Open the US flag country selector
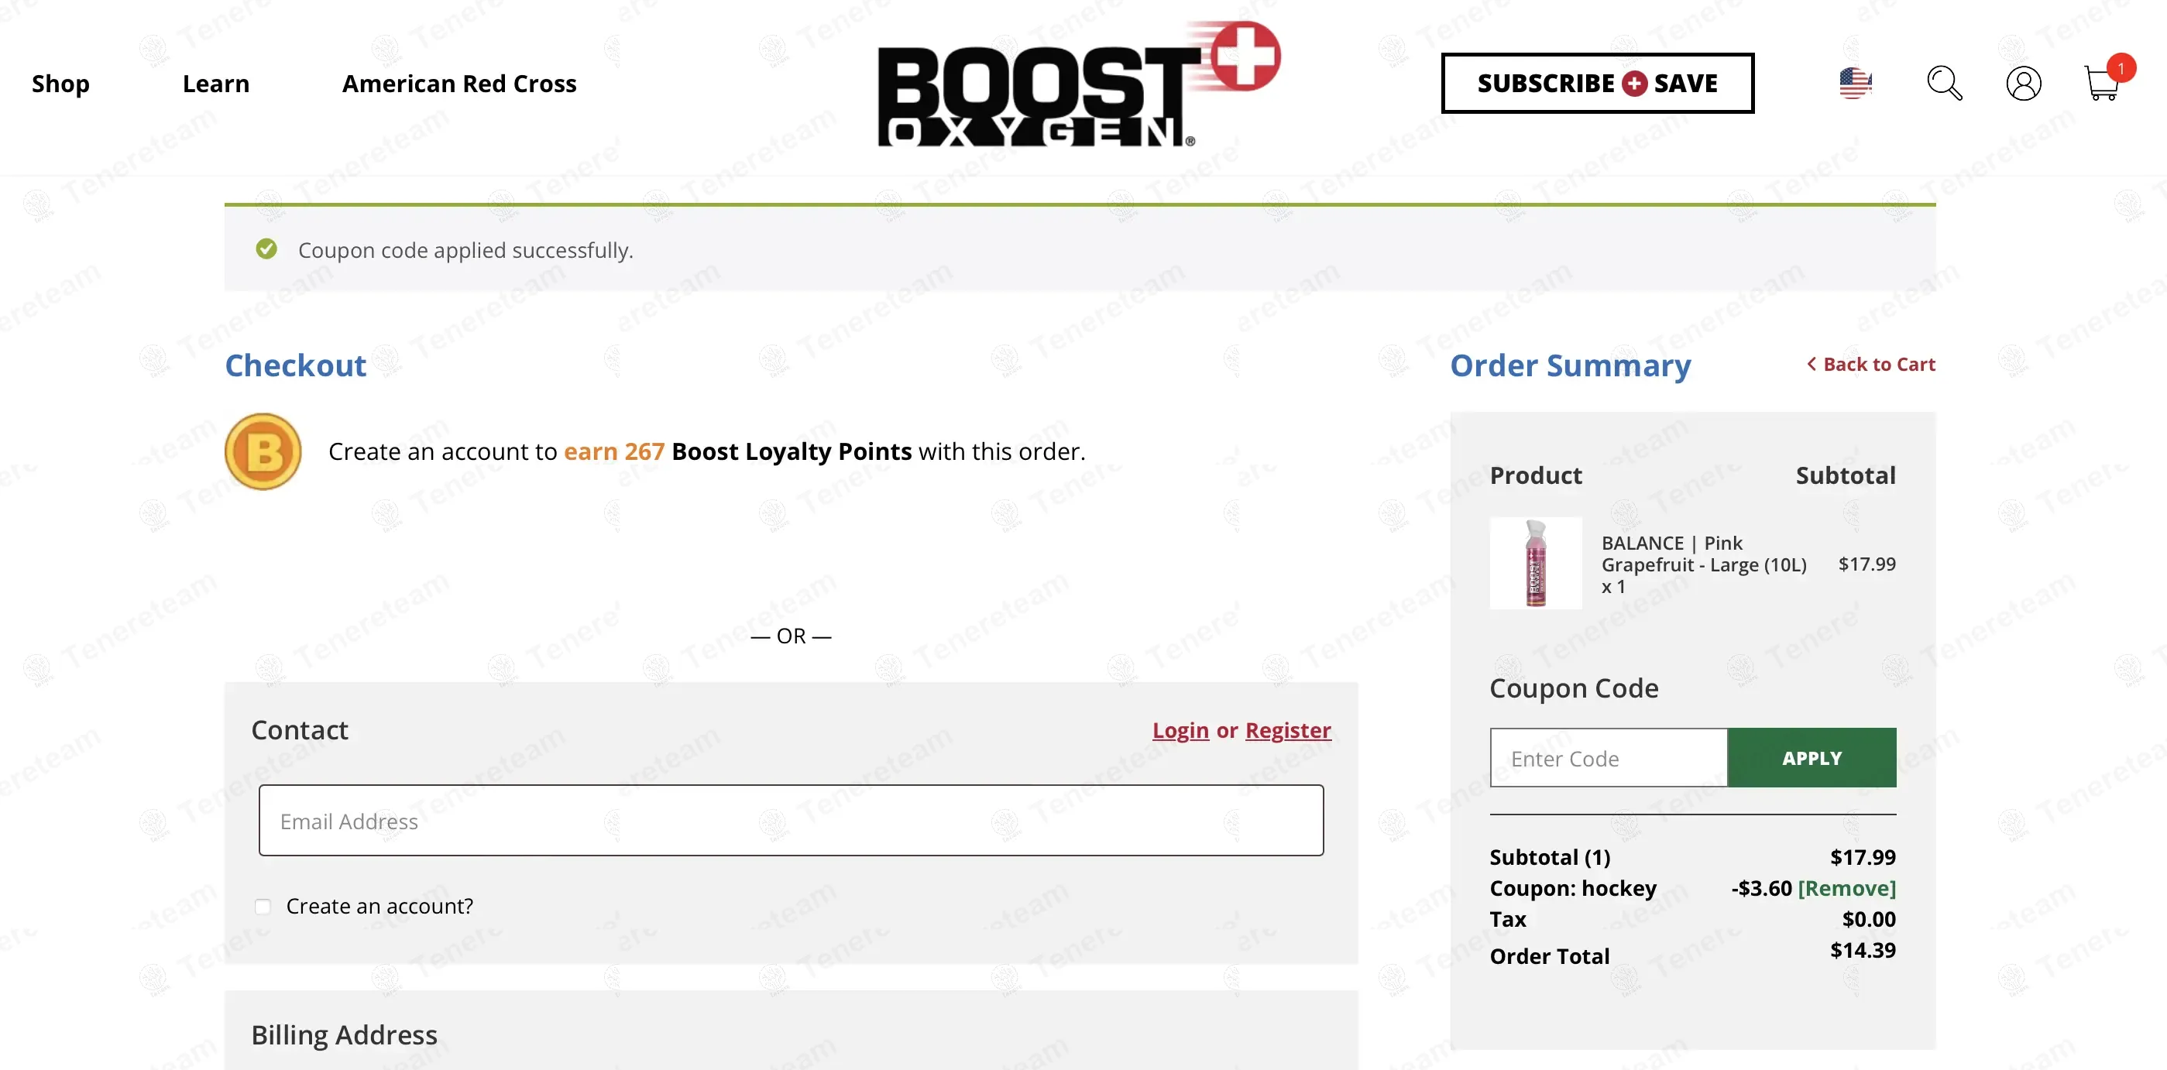Image resolution: width=2167 pixels, height=1070 pixels. (x=1855, y=84)
